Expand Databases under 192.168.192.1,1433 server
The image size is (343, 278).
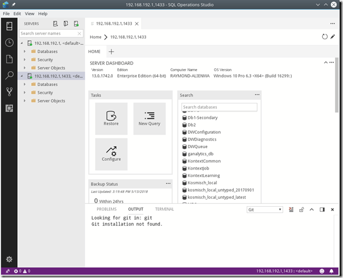(x=25, y=84)
